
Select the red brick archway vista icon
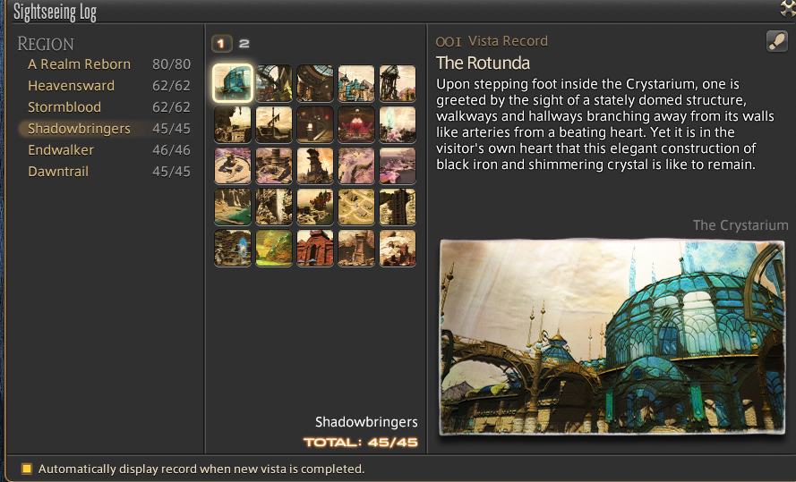[x=315, y=249]
